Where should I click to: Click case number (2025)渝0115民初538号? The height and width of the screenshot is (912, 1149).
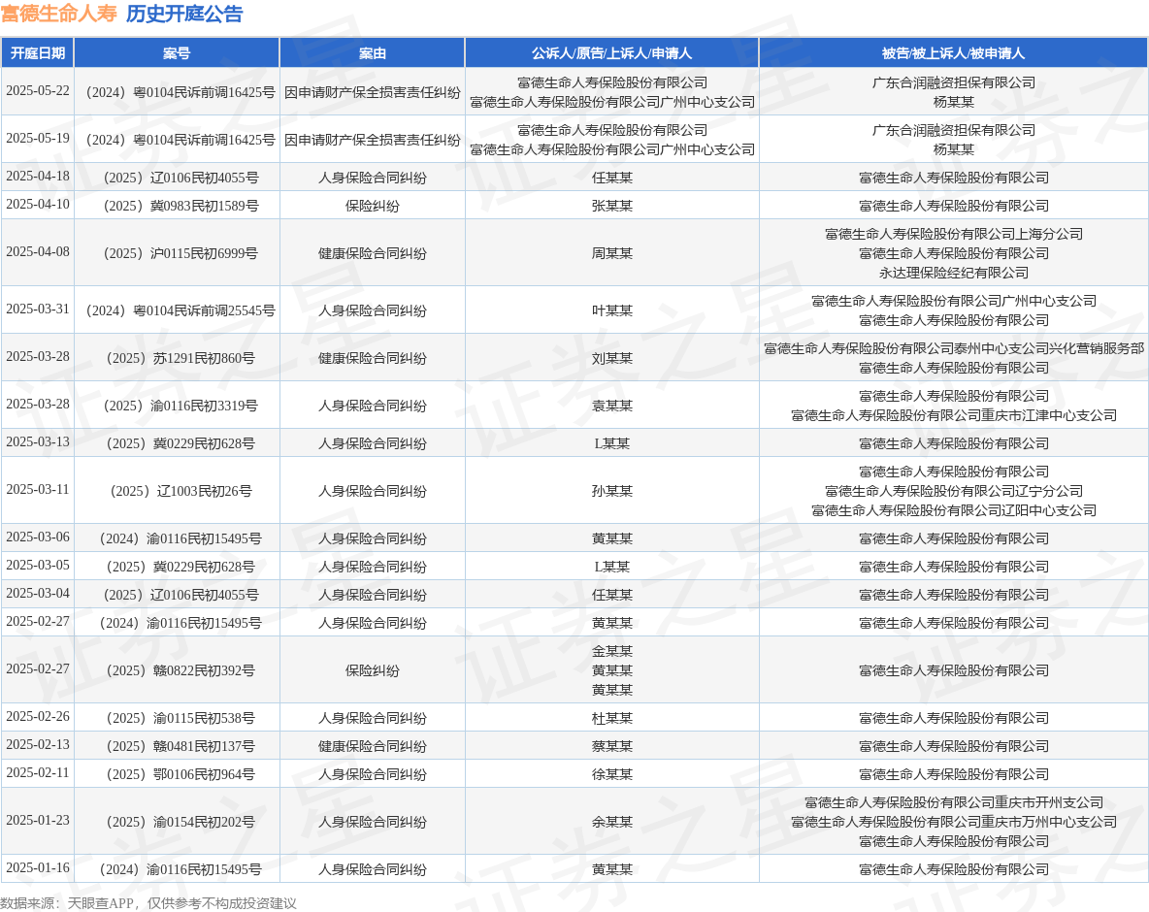(x=178, y=719)
